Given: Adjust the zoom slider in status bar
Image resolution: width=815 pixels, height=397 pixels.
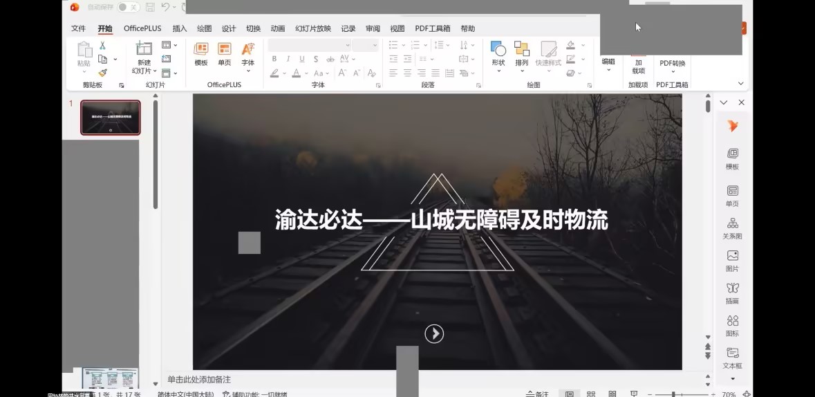Looking at the screenshot, I should 673,394.
